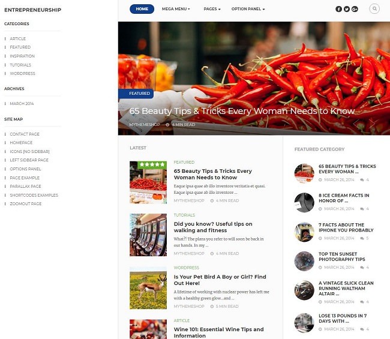Open Lose 13 Pounds In 7 Days post
This screenshot has height=339, width=390.
tap(343, 319)
